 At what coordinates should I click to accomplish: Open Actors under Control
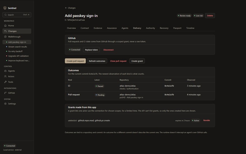pyautogui.click(x=17, y=76)
